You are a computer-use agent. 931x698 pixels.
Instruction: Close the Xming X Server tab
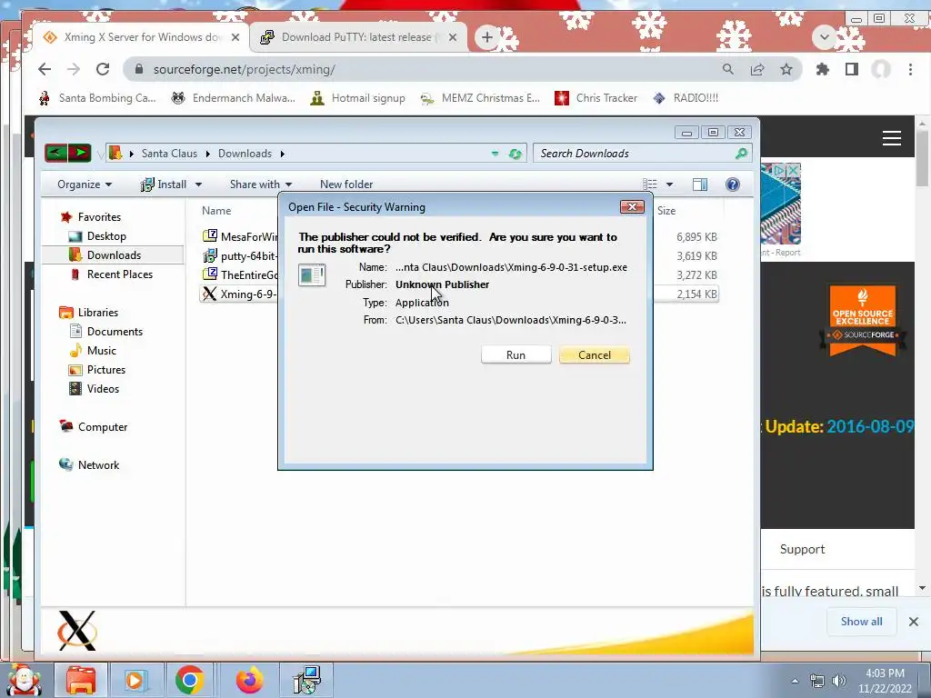coord(235,36)
